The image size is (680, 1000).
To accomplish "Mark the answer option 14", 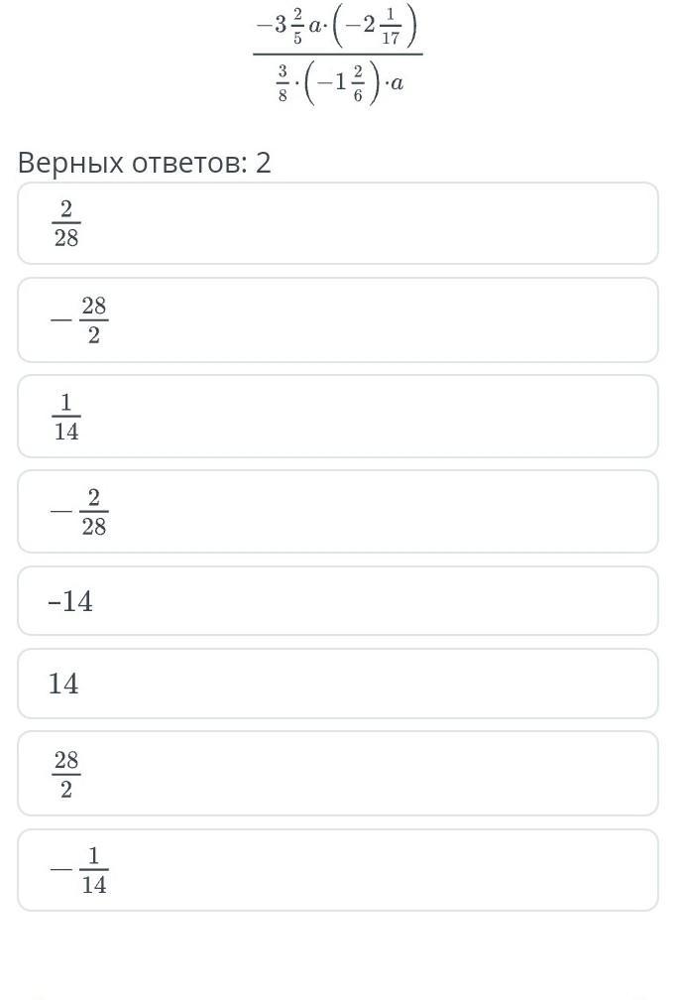I will click(337, 684).
